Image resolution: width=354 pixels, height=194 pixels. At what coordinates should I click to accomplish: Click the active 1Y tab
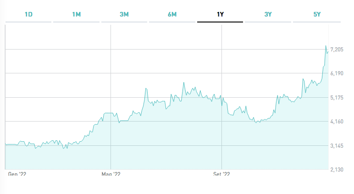pyautogui.click(x=220, y=14)
